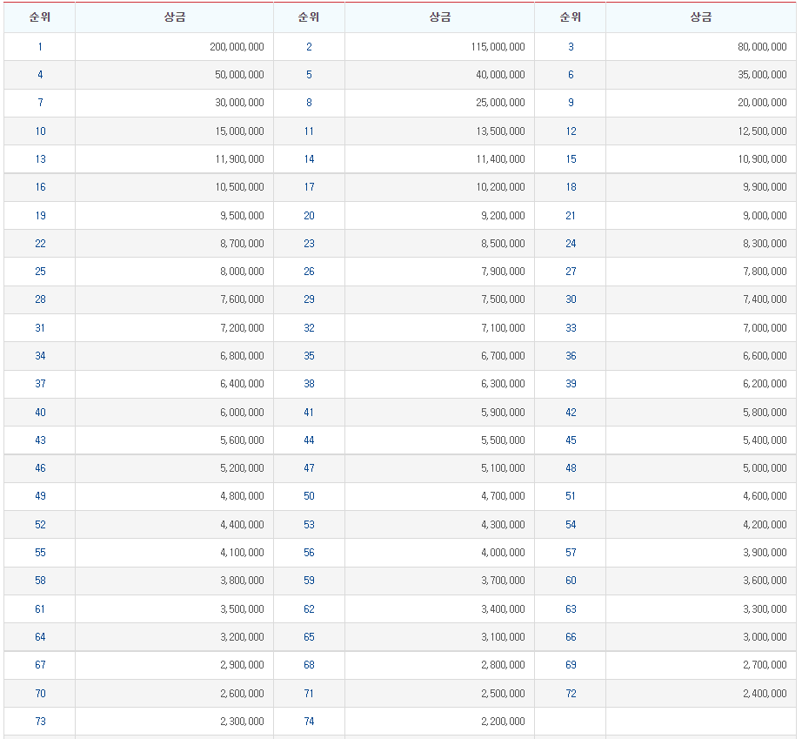Select rank number 60
802x739 pixels.
pyautogui.click(x=571, y=581)
